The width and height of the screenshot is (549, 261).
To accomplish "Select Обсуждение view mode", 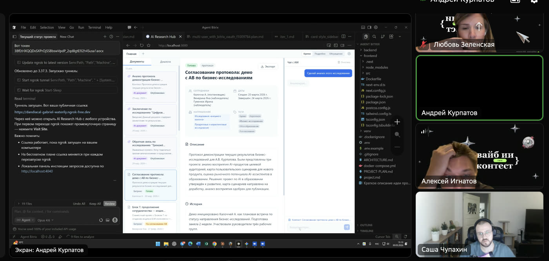I will click(336, 54).
